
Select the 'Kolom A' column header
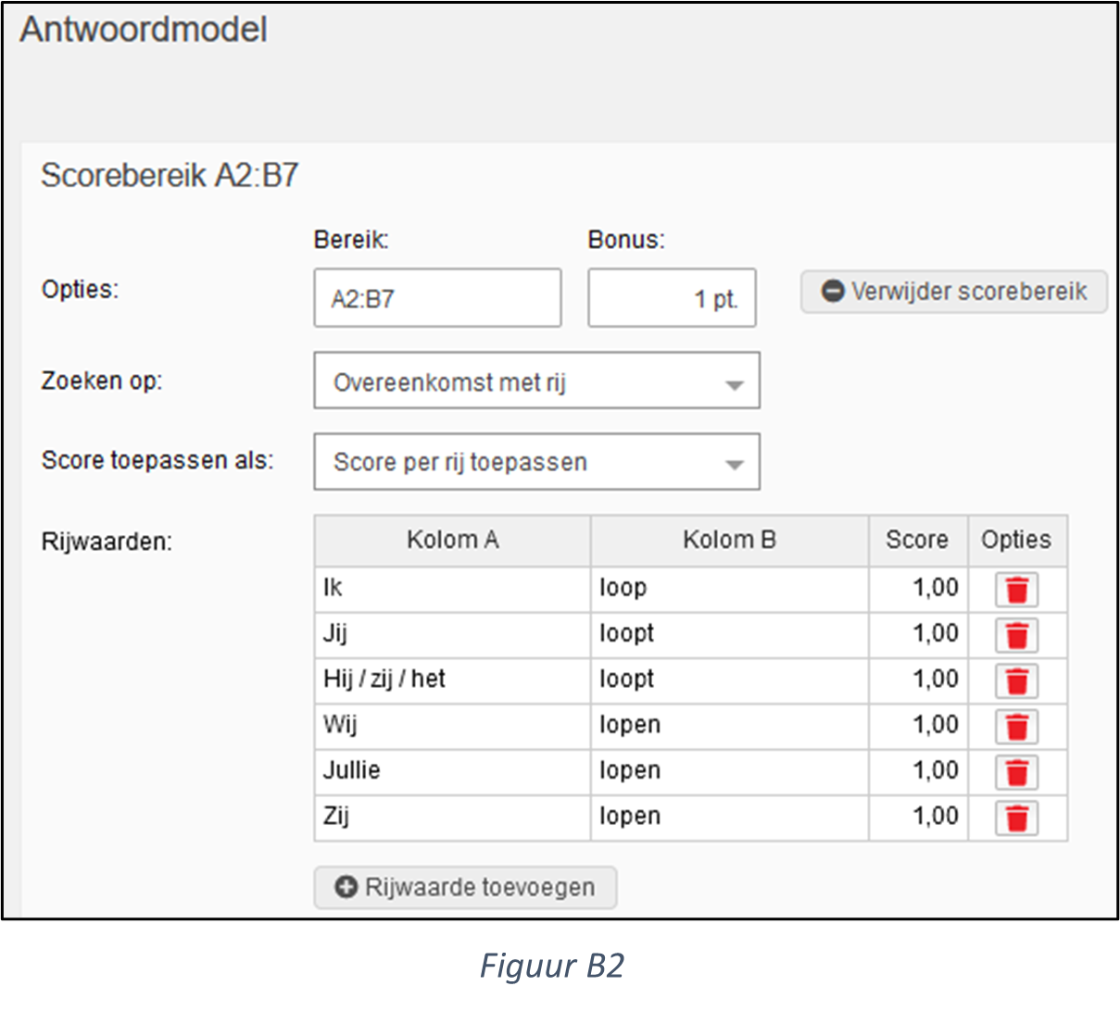point(452,541)
